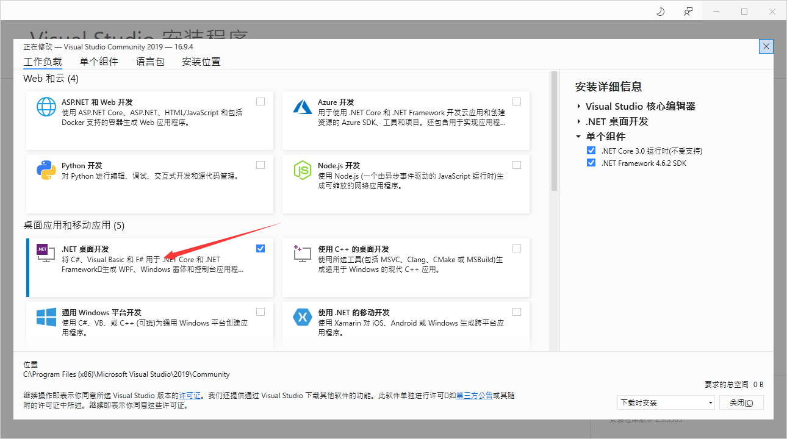Enable the Node.js 开发 workload checkbox
Screen dimensions: 787x439
point(517,165)
